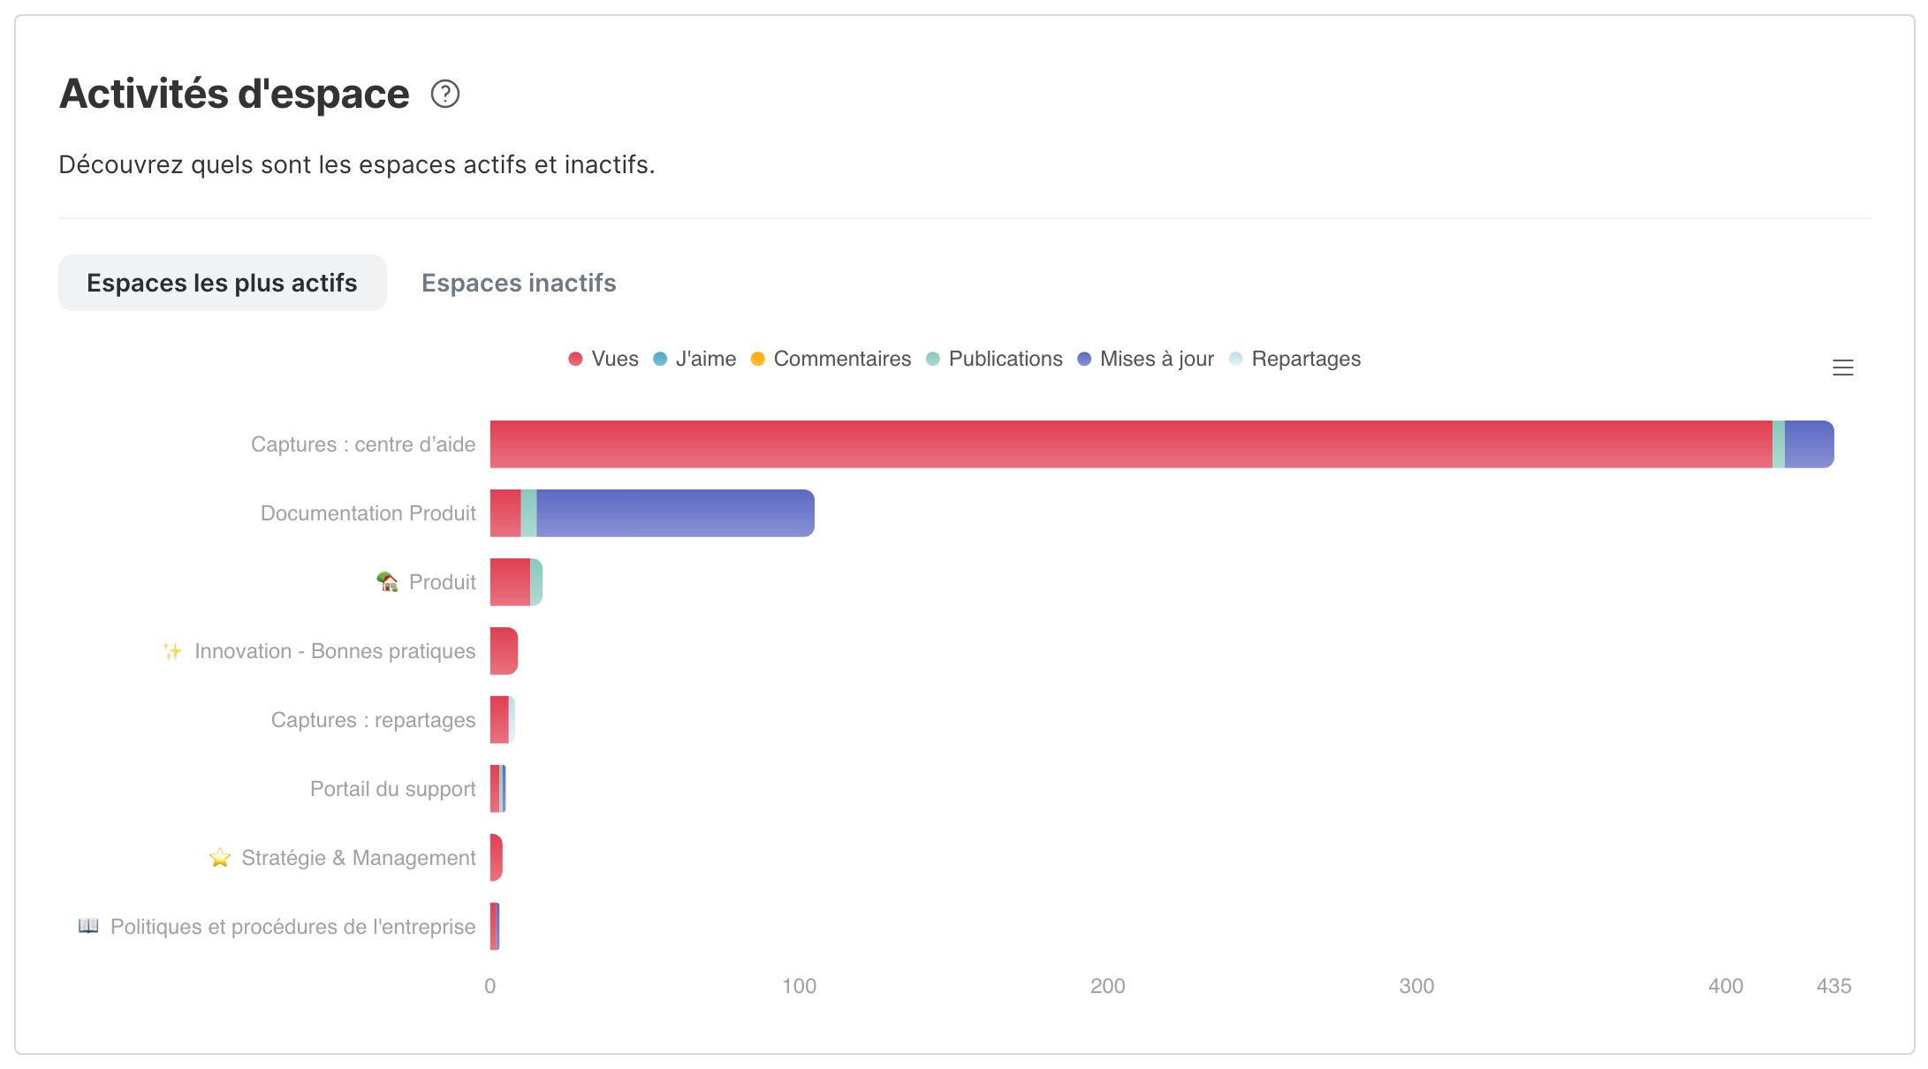The width and height of the screenshot is (1928, 1069).
Task: Toggle the Publications legend entry
Action: click(x=994, y=359)
